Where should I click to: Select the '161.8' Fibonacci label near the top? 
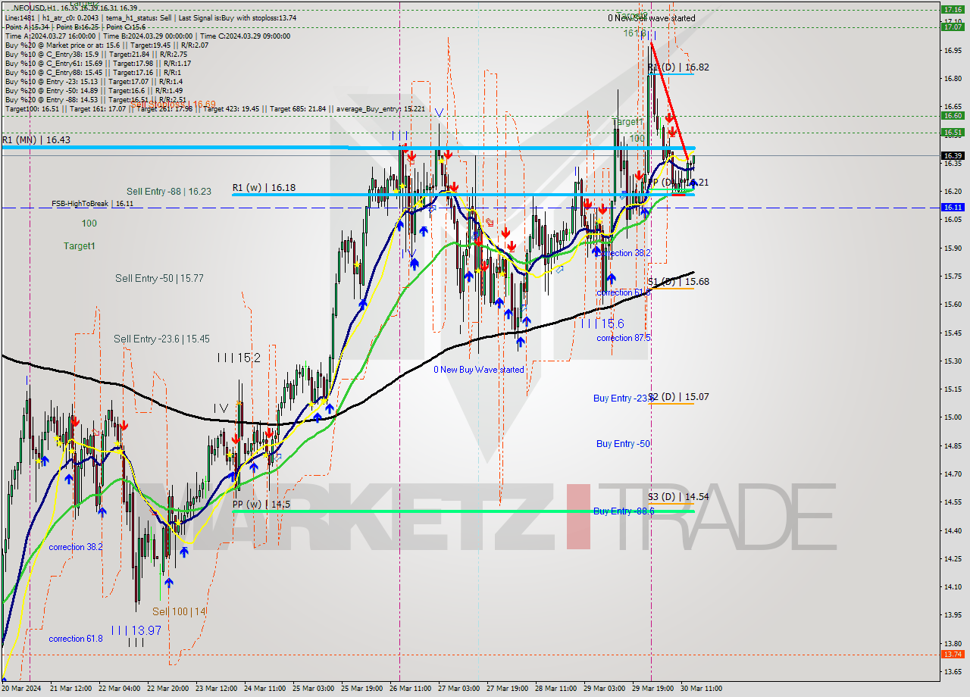pos(635,33)
